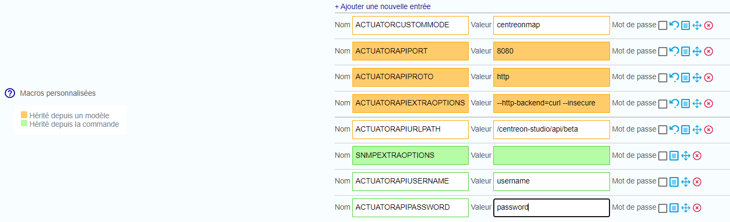This screenshot has height=222, width=730.
Task: Check Mot de passe box for ACTUATORCUSTOMMODE
Action: coord(663,25)
